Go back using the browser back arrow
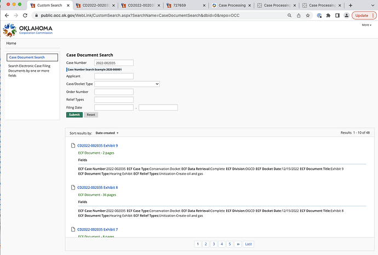Viewport: 378px width, 255px height. click(7, 15)
